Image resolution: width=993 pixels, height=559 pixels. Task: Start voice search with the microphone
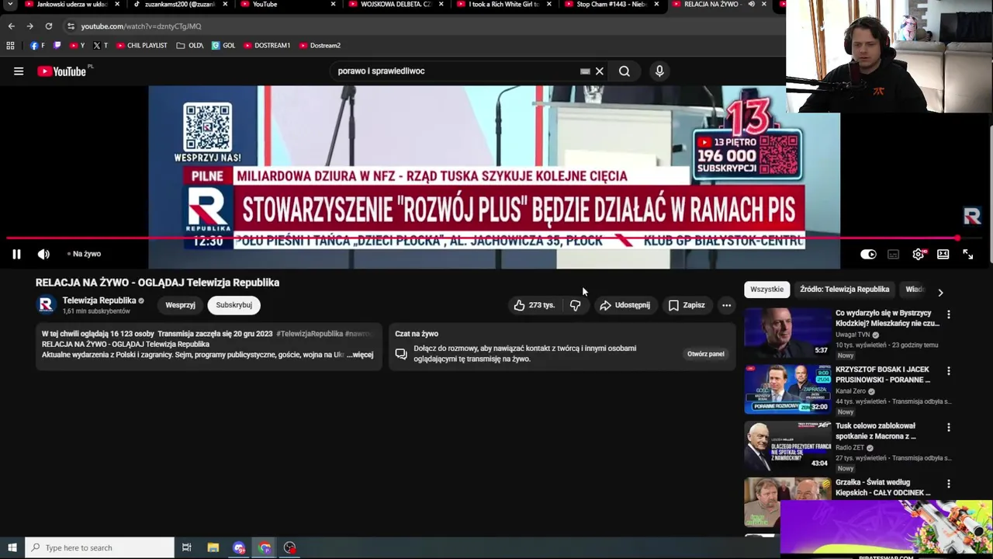659,71
